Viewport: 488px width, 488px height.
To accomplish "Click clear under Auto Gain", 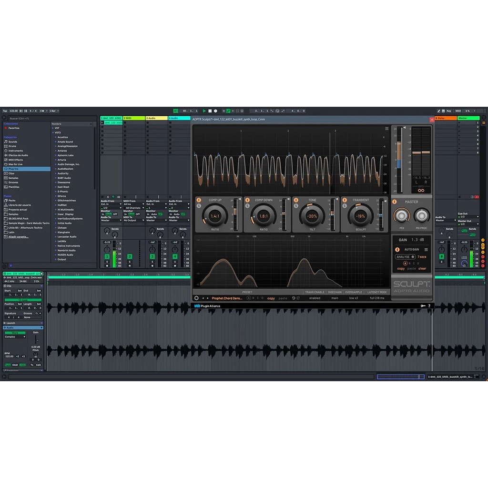I will 422,269.
